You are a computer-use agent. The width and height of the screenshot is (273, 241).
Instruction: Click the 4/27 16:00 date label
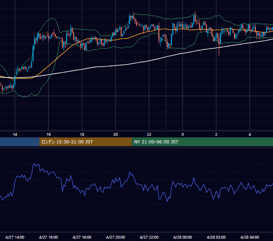pyautogui.click(x=49, y=237)
